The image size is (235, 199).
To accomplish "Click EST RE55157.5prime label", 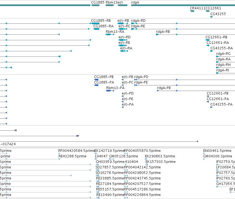I will pos(110,189).
